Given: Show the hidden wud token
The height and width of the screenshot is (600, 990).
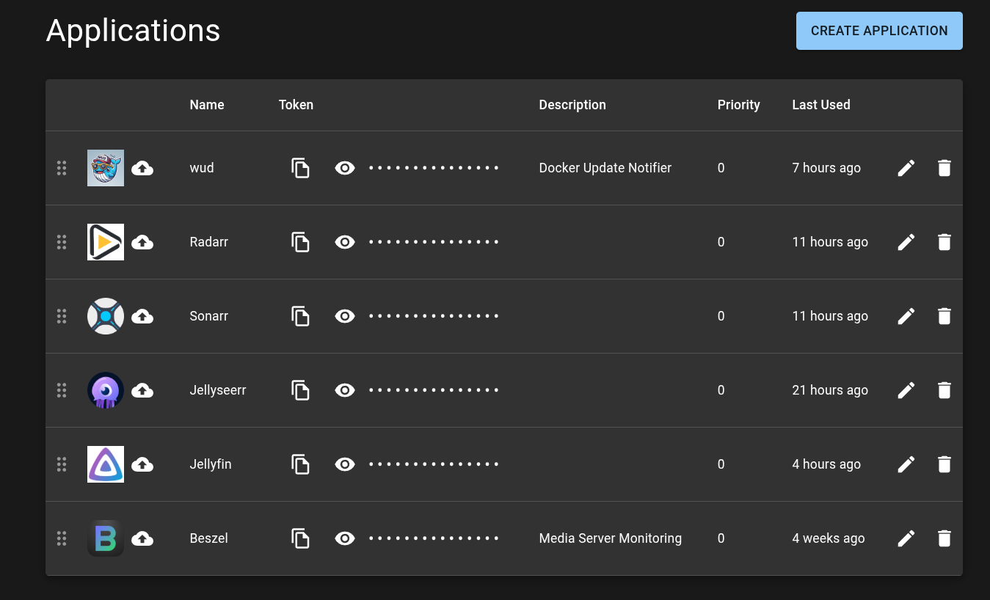Looking at the screenshot, I should pyautogui.click(x=345, y=168).
